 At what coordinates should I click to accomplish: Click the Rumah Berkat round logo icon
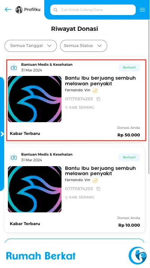point(138,256)
